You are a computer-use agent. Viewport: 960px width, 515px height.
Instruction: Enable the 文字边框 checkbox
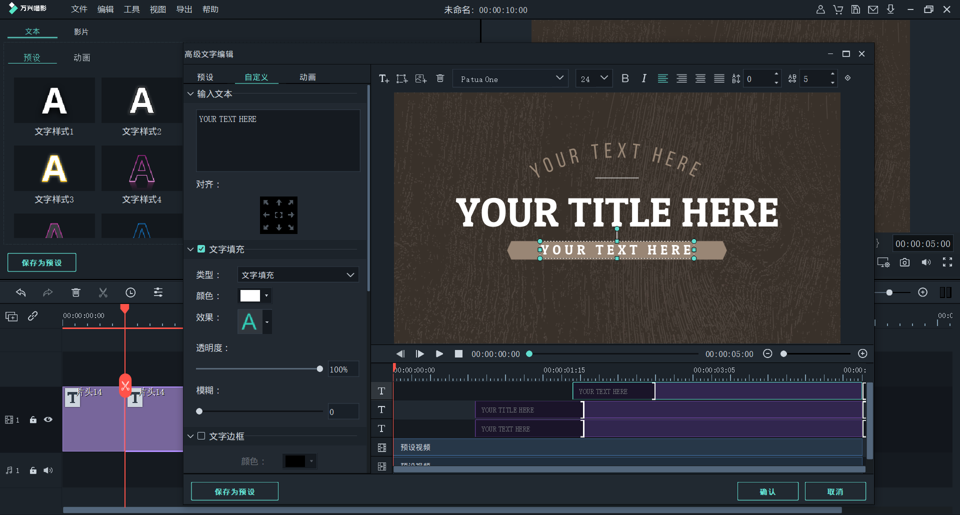tap(201, 436)
